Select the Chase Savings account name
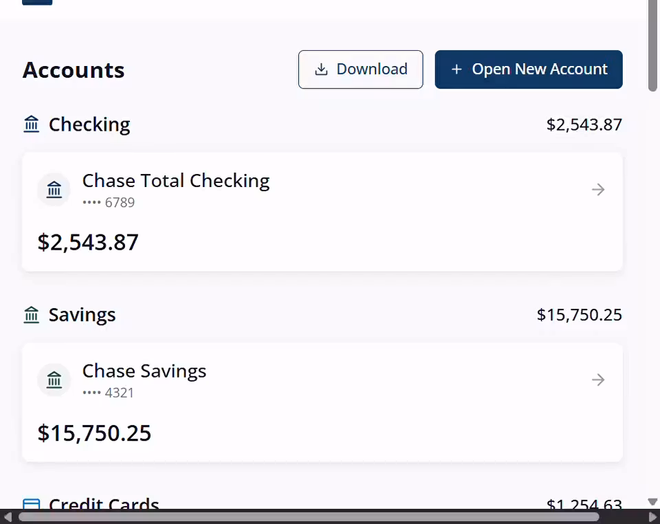Screen dimensions: 660x524 (144, 371)
